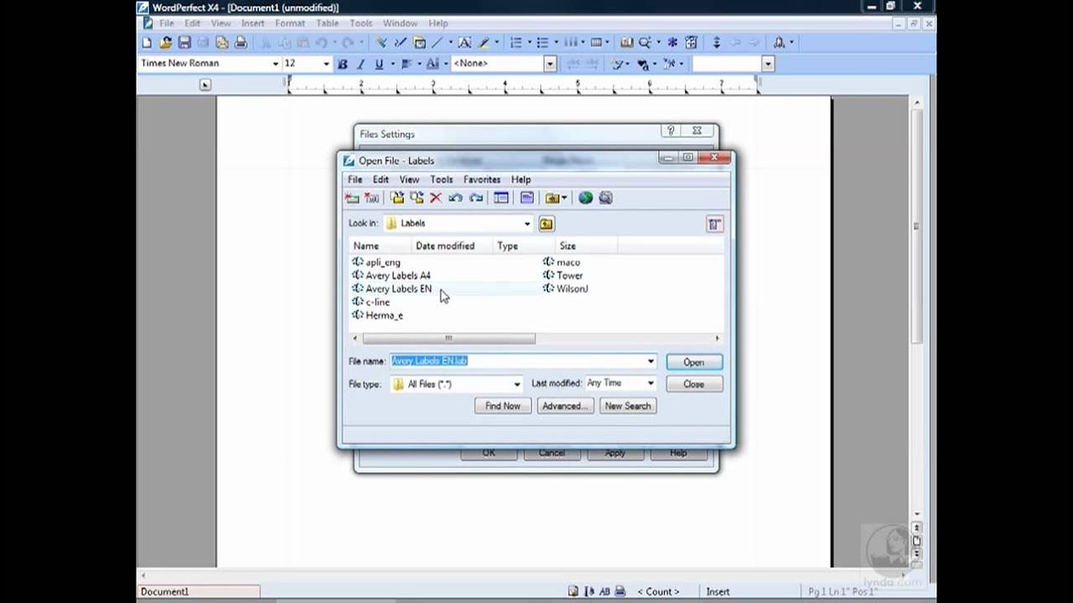The height and width of the screenshot is (603, 1073).
Task: Click the Print icon in WordPerfect toolbar
Action: pyautogui.click(x=241, y=43)
